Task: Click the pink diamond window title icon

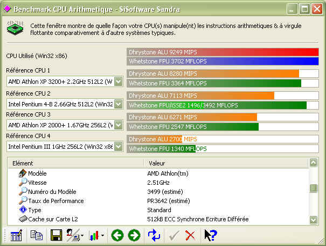Action: pyautogui.click(x=8, y=9)
